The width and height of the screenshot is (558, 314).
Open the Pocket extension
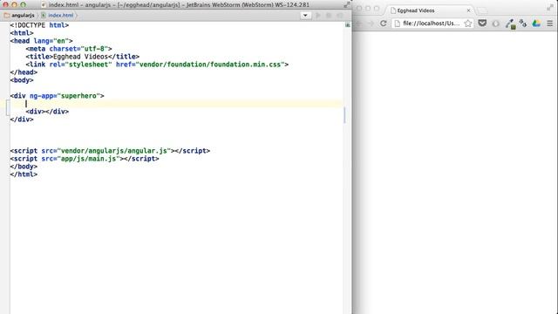tap(482, 24)
